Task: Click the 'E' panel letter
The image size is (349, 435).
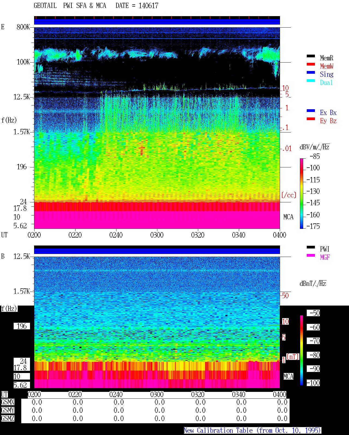Action: (3, 27)
